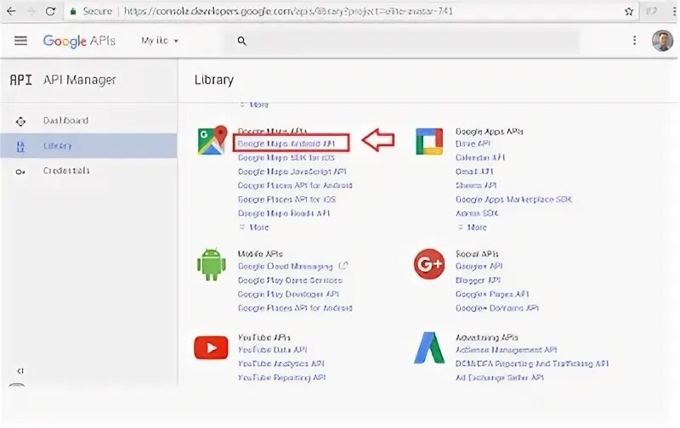Click the Android robot Mobile APIs icon
This screenshot has height=428, width=680.
tap(211, 264)
